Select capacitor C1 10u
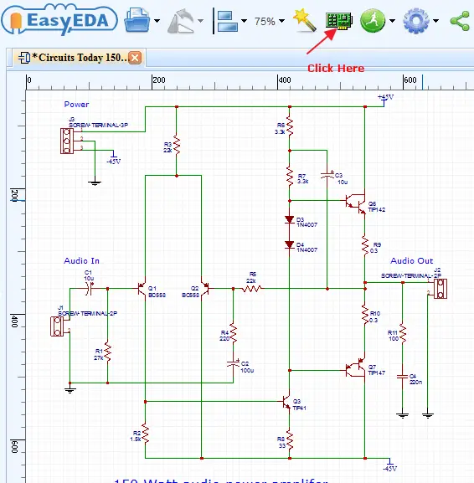The width and height of the screenshot is (474, 483). click(89, 289)
